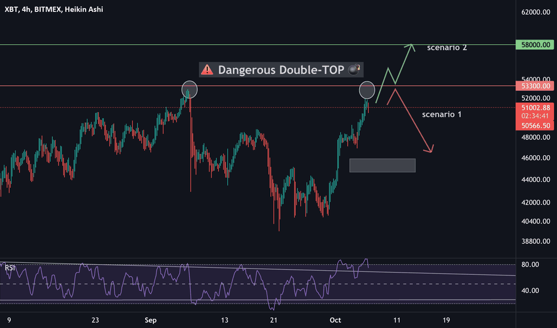Click the scenario 2 label
This screenshot has height=328, width=557.
pos(447,48)
